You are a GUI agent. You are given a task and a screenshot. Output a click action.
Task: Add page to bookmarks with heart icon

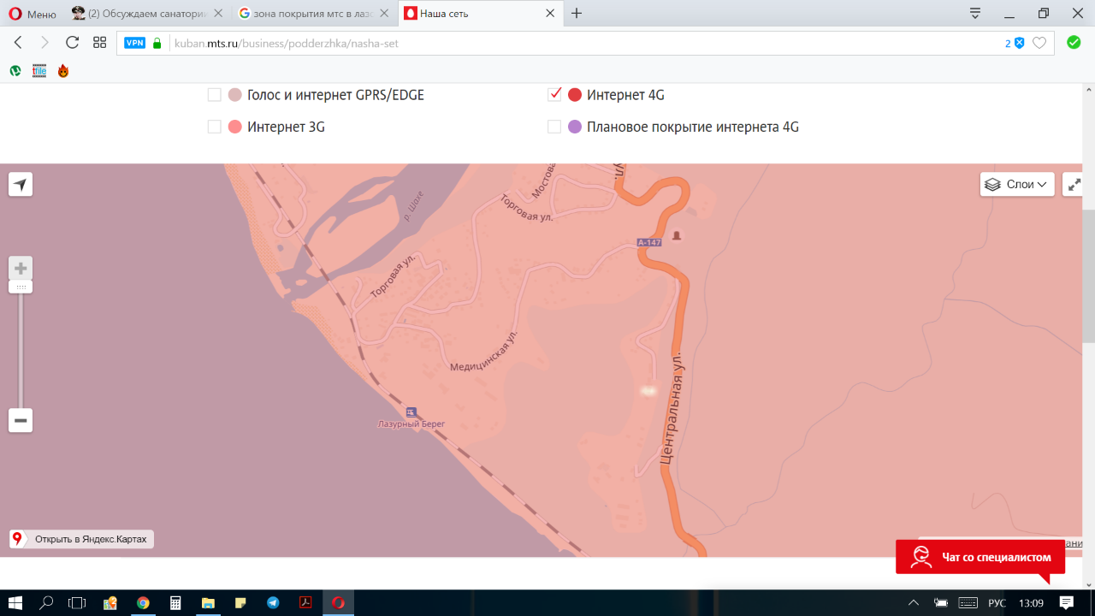[x=1039, y=43]
